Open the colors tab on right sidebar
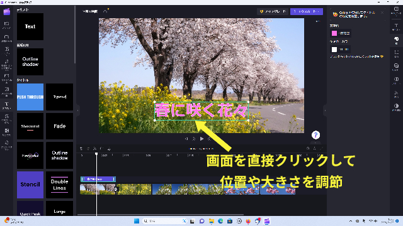The image size is (403, 226). [x=396, y=40]
